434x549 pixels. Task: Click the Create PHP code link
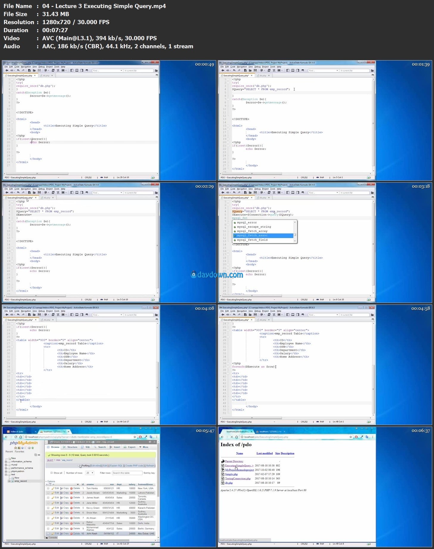[x=134, y=466]
